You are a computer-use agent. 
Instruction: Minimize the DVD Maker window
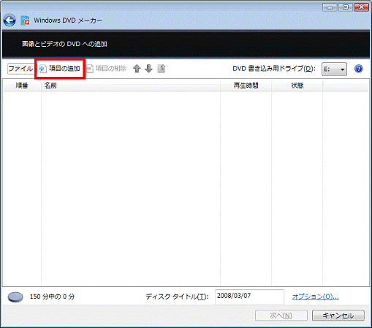330,7
